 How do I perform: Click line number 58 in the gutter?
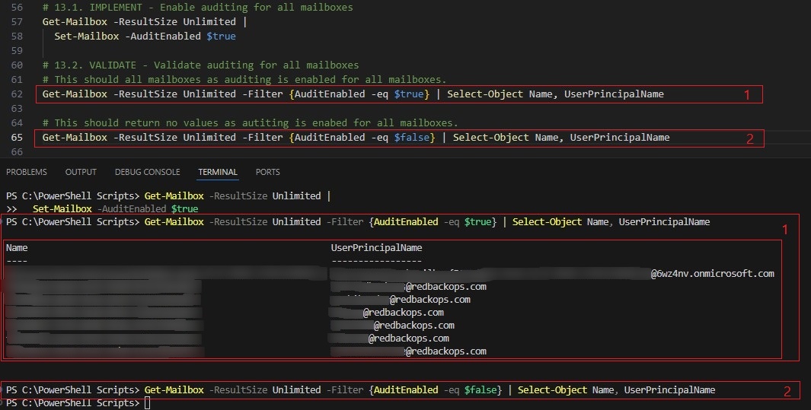point(17,37)
